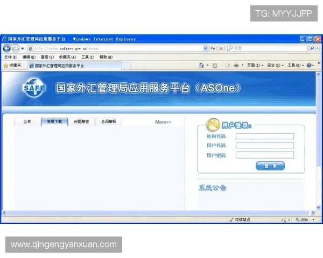Click the 可信站点 status bar zone
The width and height of the screenshot is (323, 258).
[240, 220]
